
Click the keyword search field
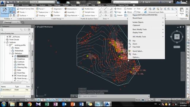(x=126, y=2)
